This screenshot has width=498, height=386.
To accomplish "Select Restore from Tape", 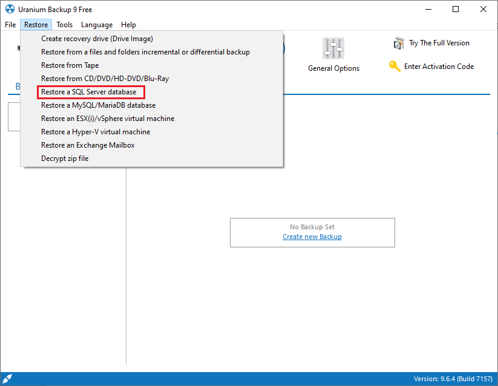I will click(x=70, y=65).
